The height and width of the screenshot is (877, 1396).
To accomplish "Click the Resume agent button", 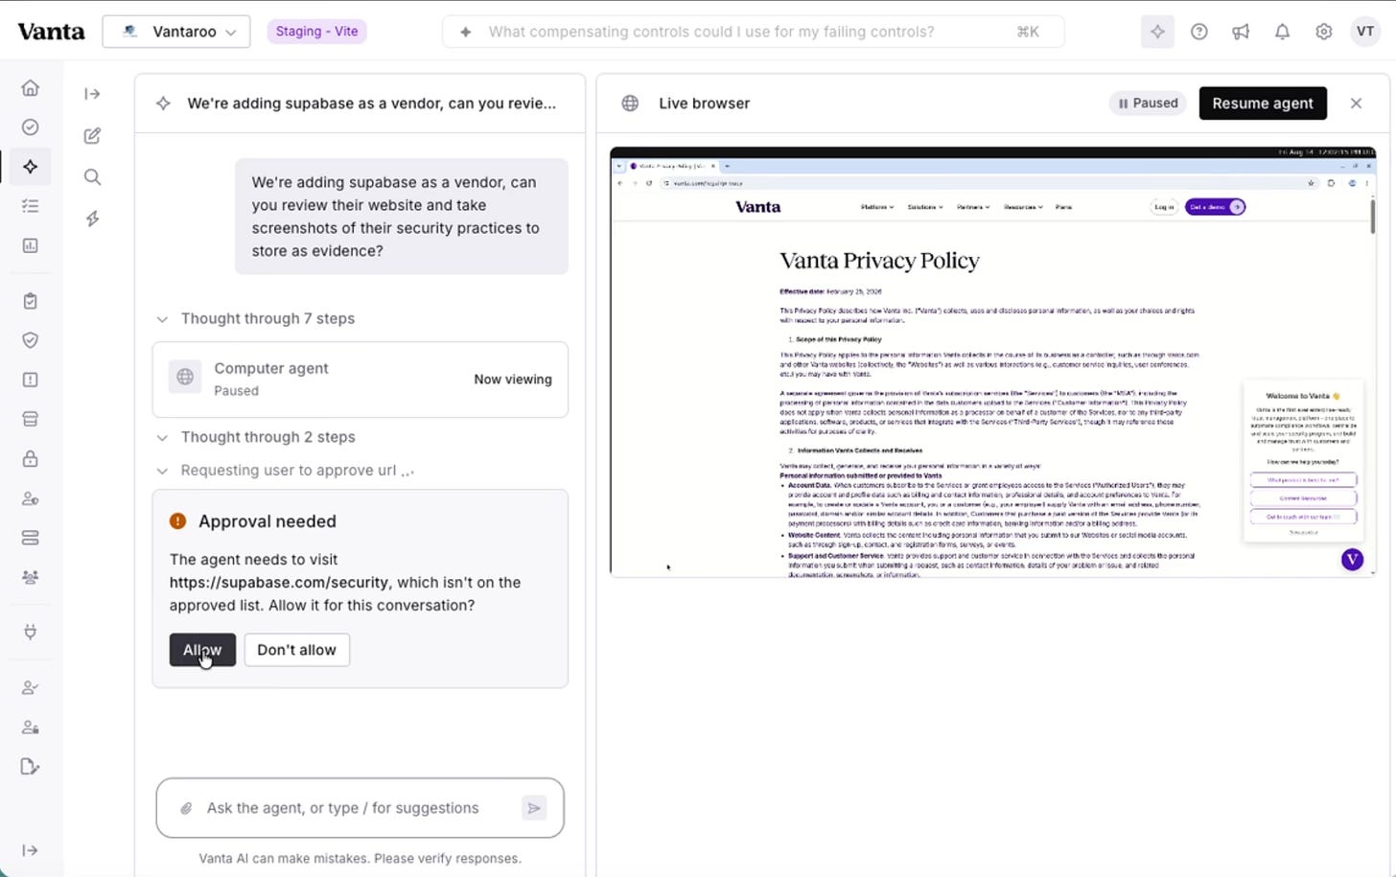I will 1263,104.
